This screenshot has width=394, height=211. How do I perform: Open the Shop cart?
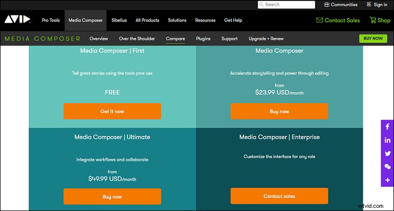[380, 20]
